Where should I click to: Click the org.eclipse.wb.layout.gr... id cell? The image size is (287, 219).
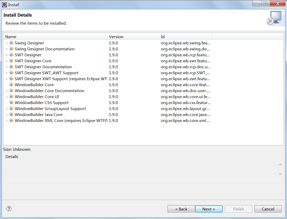pyautogui.click(x=185, y=108)
